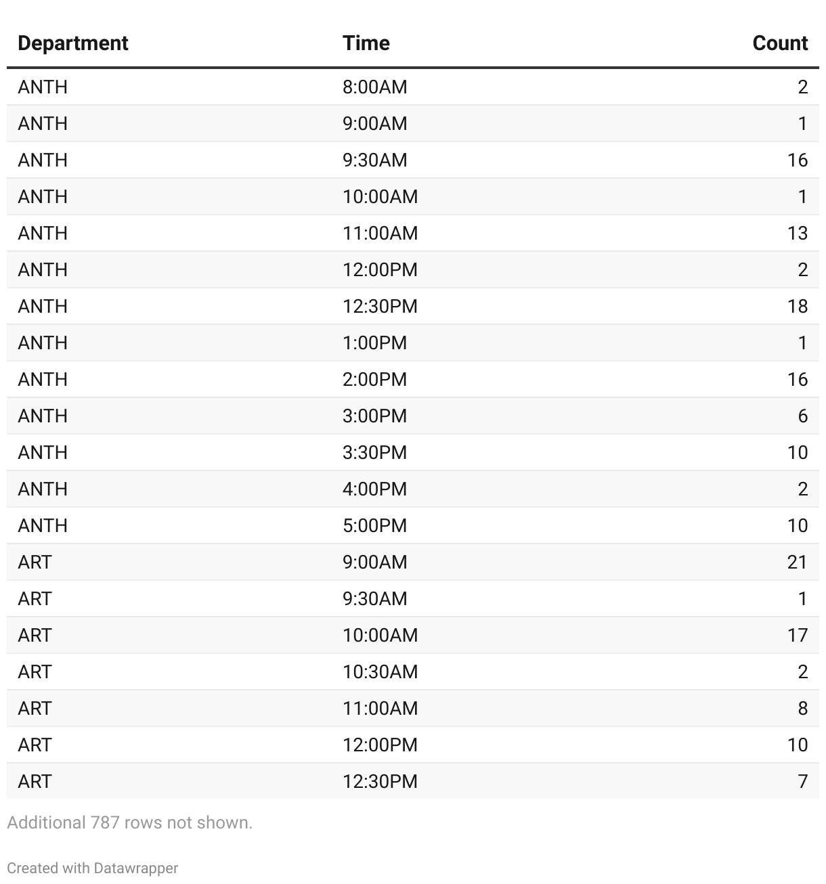Click the ART 12:30PM time cell
The width and height of the screenshot is (826, 884).
(380, 782)
